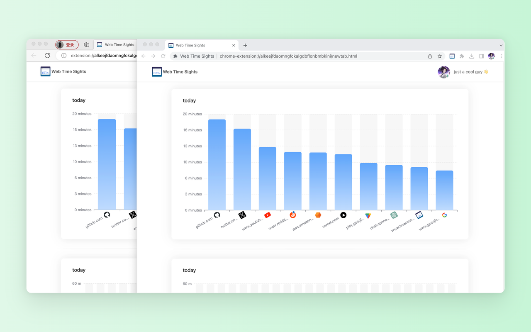Image resolution: width=531 pixels, height=332 pixels.
Task: Click the chat.openai bar in front chart
Action: point(394,188)
